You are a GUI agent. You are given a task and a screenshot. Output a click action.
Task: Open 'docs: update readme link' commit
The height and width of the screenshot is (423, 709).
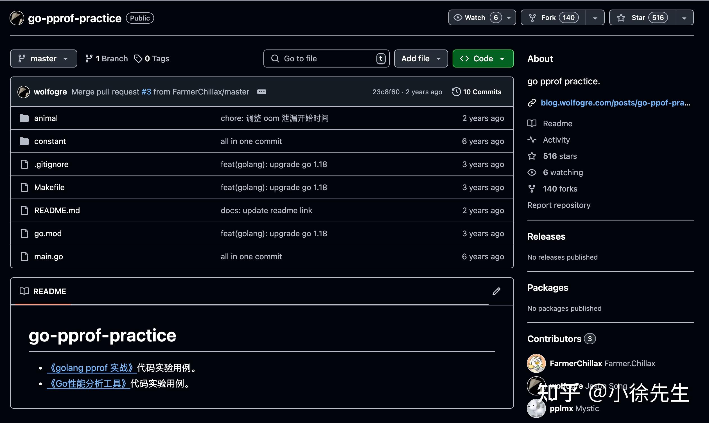(266, 210)
